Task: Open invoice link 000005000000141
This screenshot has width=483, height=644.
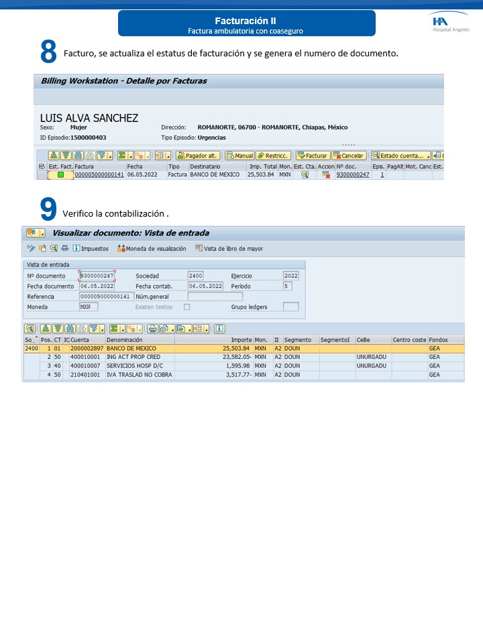Action: pyautogui.click(x=99, y=174)
